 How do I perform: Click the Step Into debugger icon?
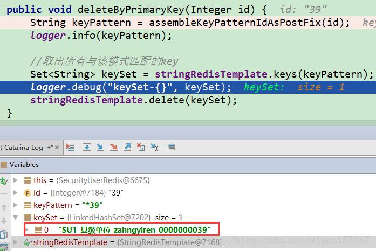100,147
